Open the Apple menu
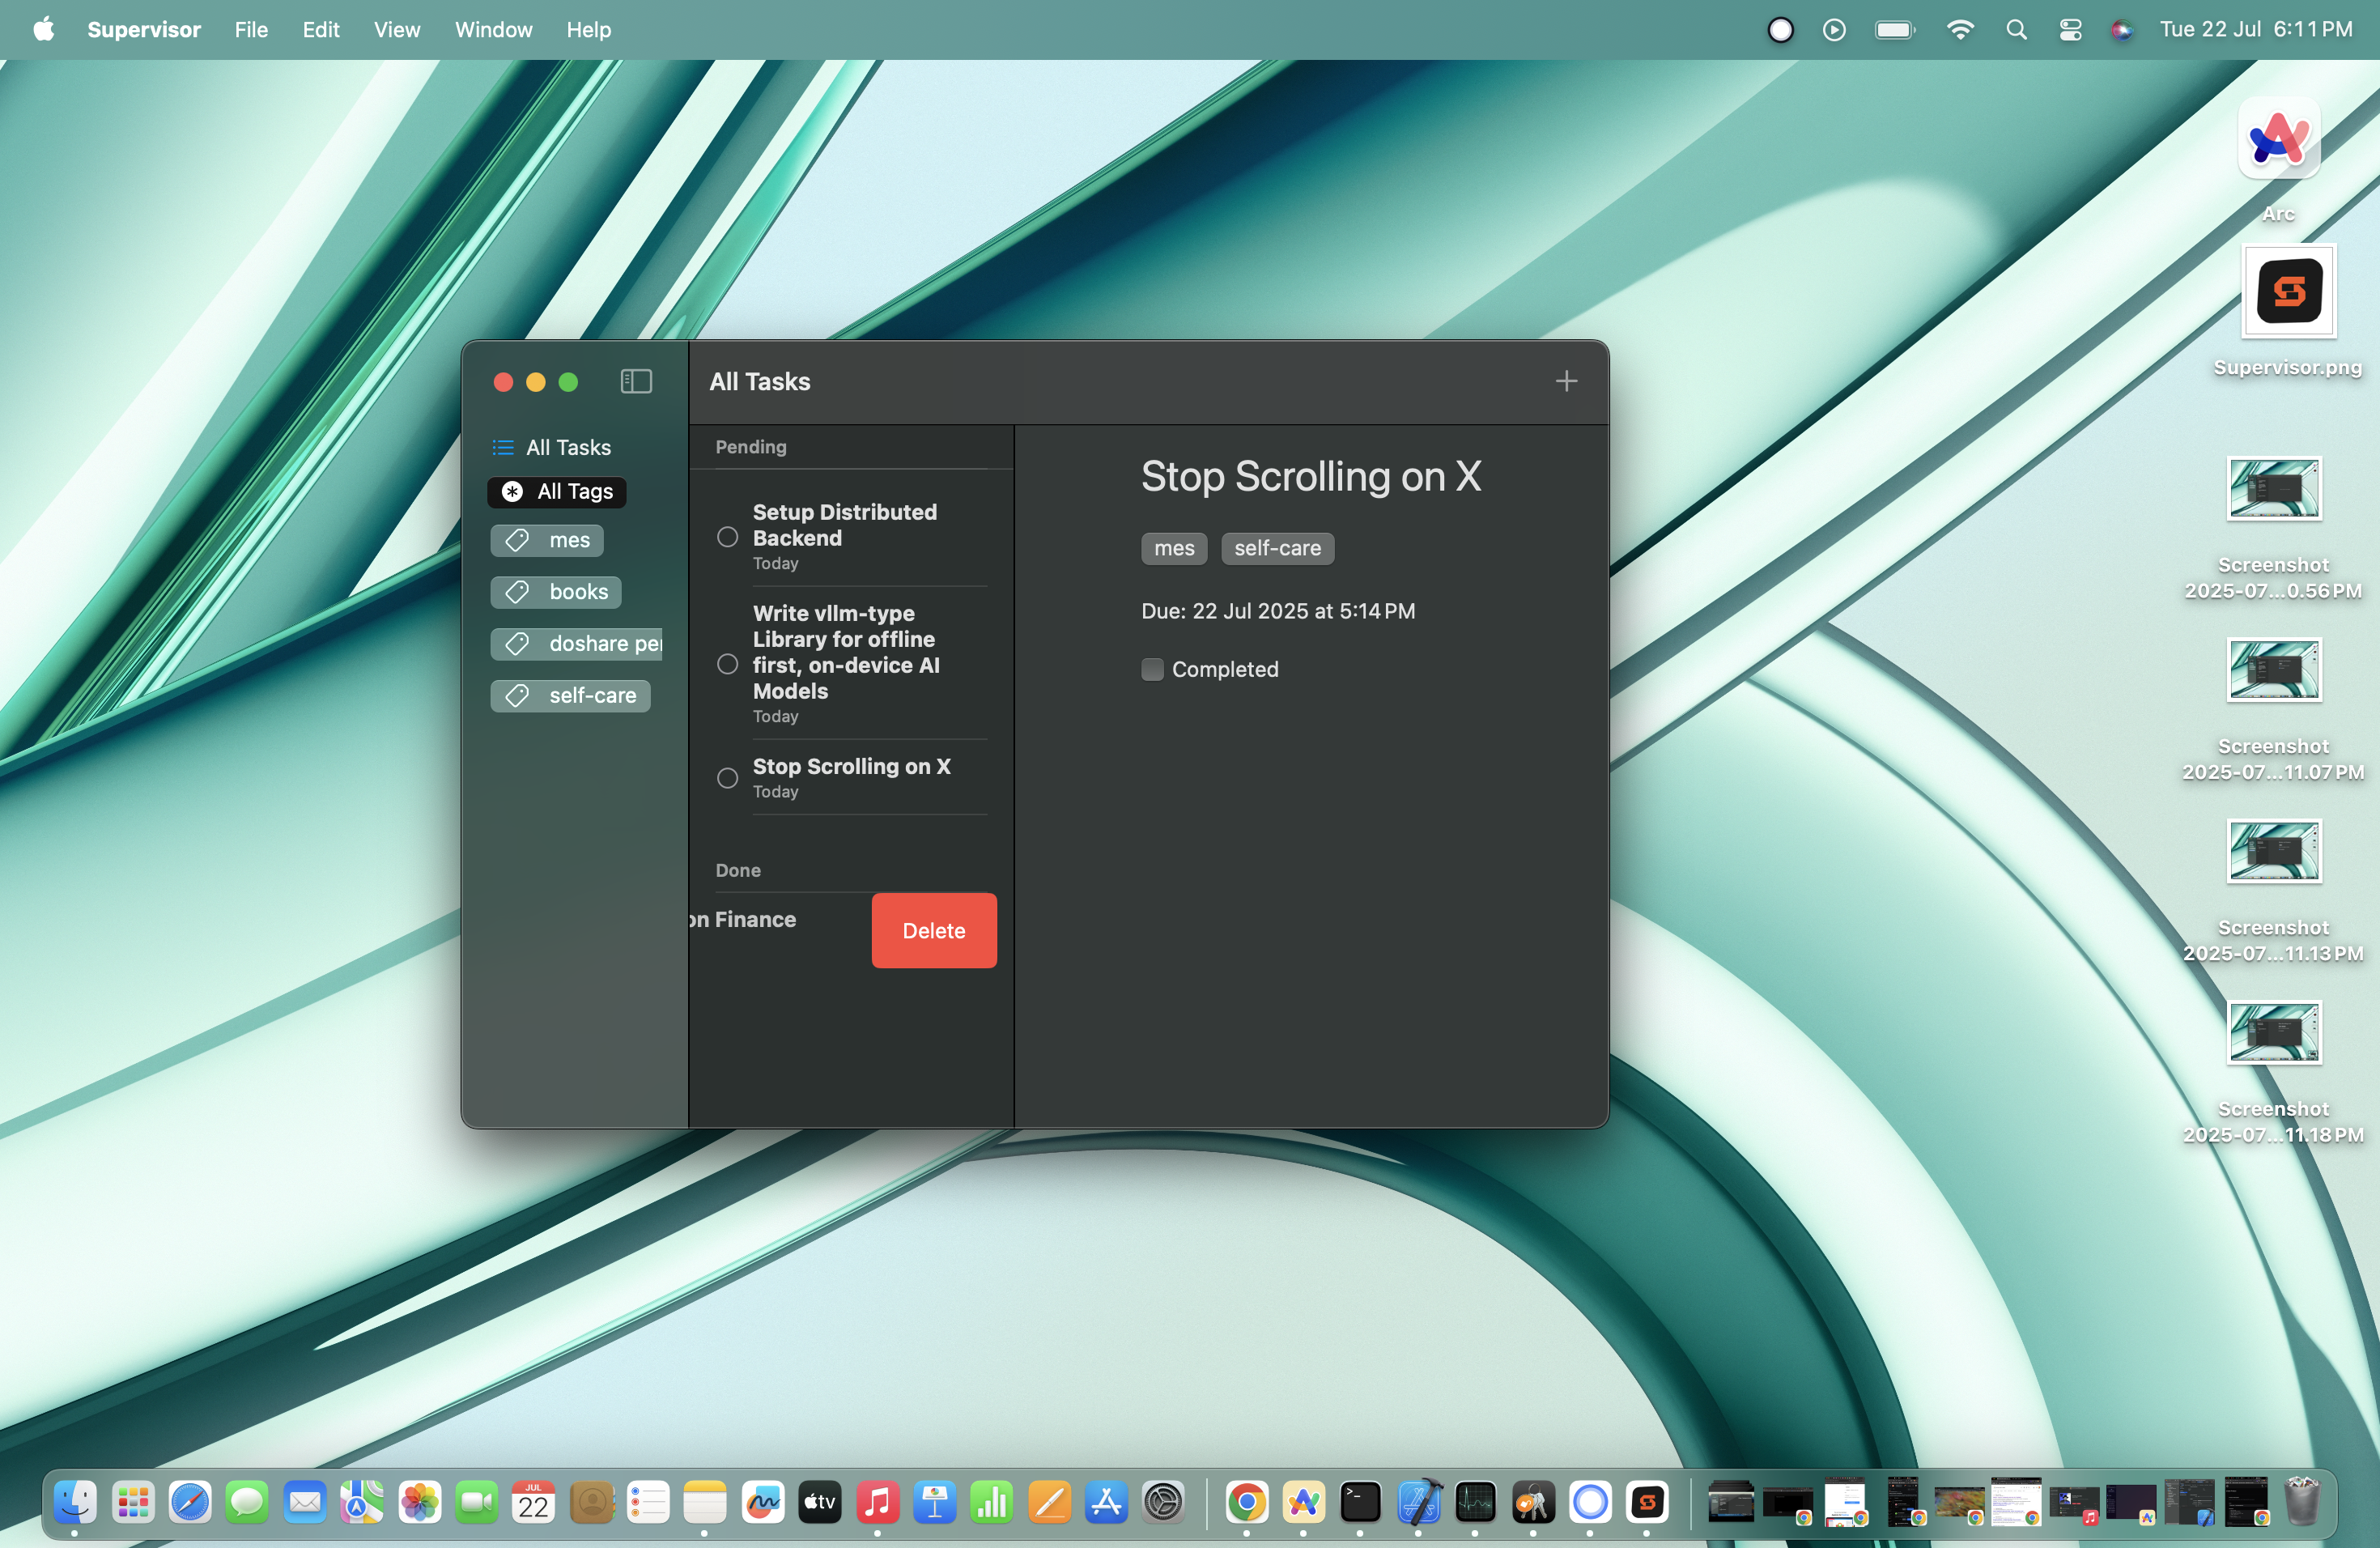The height and width of the screenshot is (1548, 2380). click(x=43, y=29)
